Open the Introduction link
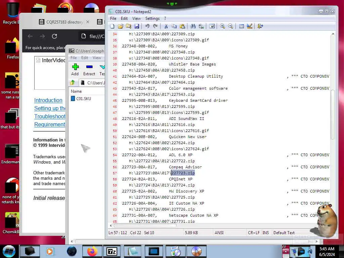This screenshot has height=258, width=344. (48, 100)
